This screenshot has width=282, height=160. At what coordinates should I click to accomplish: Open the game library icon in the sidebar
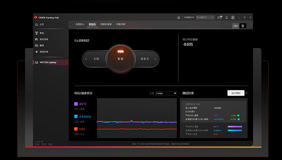pyautogui.click(x=37, y=39)
